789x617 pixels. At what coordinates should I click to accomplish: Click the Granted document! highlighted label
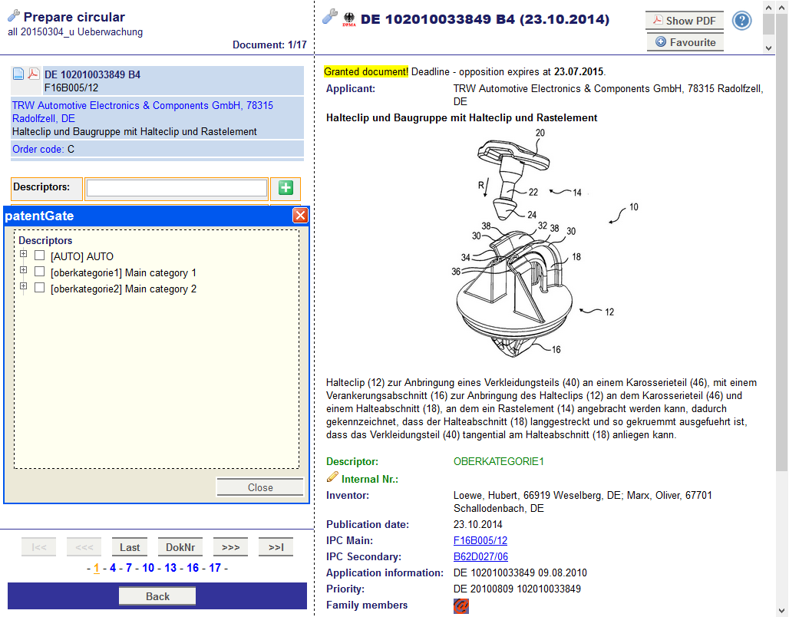(366, 71)
